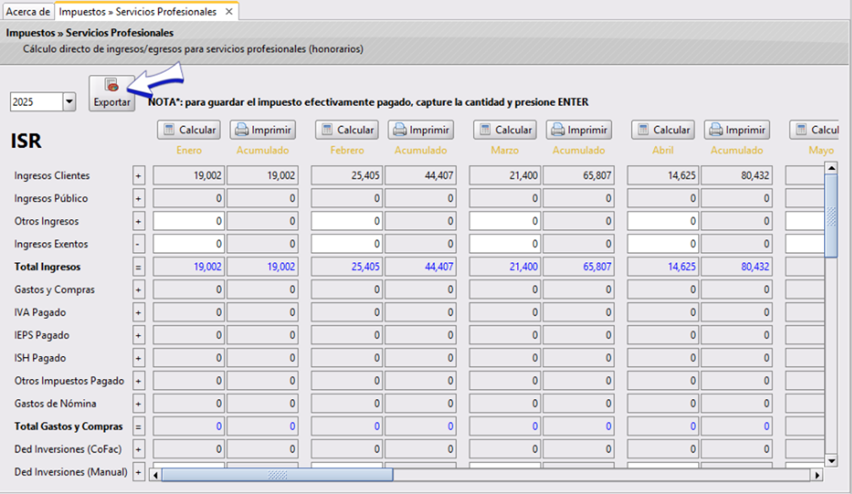Screen dimensions: 852x494
Task: Print the Marzo accumulated column
Action: click(579, 130)
